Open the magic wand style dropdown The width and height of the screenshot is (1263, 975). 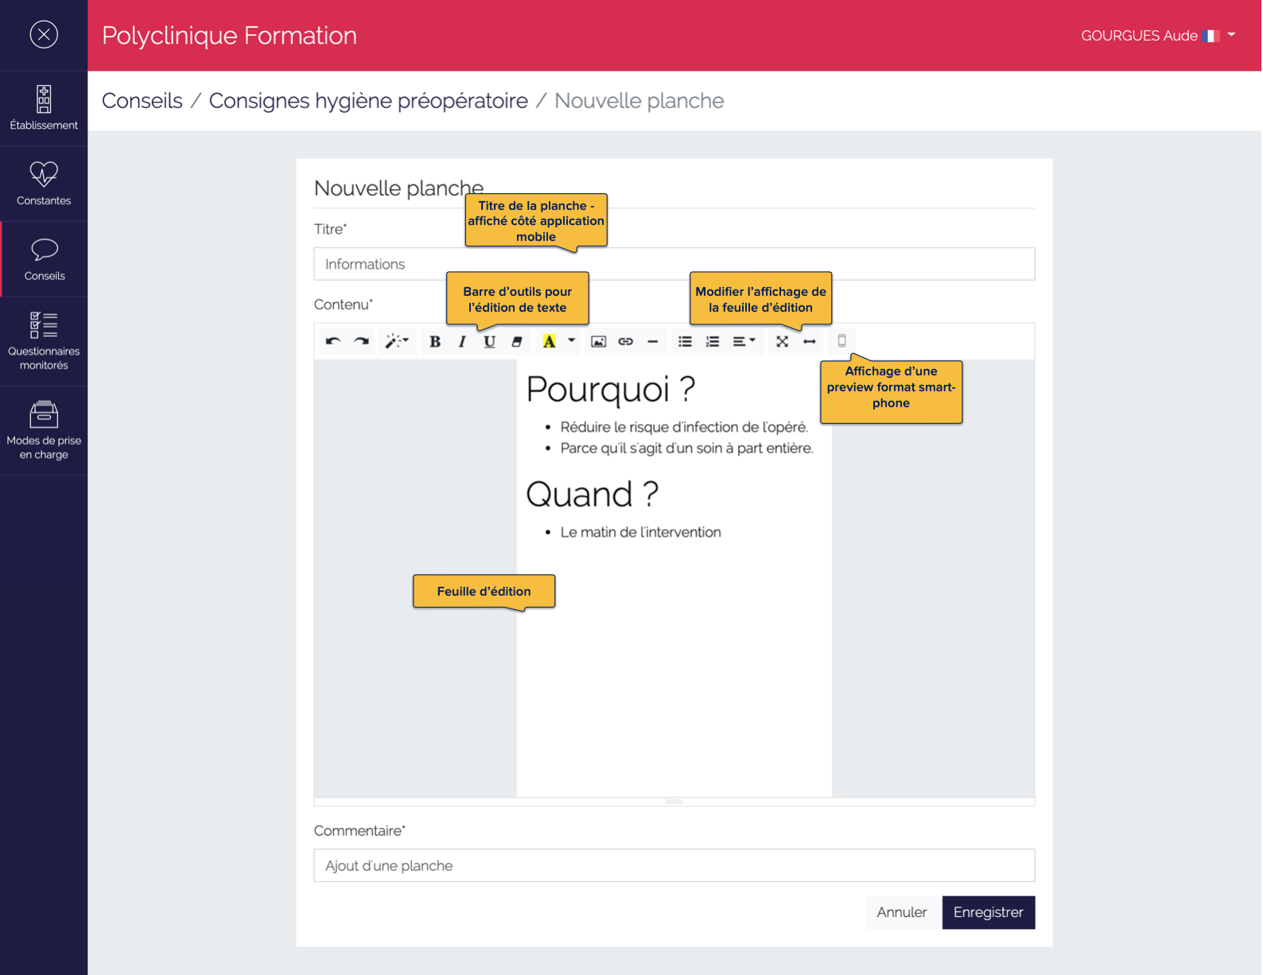point(396,342)
